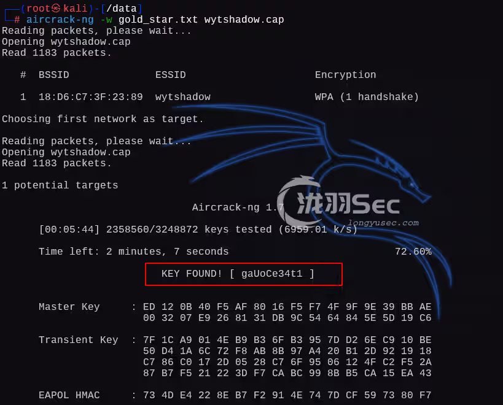Click the found key gaUoCe34t1

[x=271, y=274]
